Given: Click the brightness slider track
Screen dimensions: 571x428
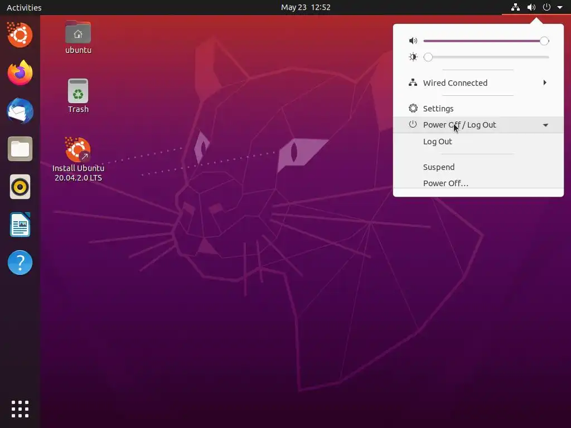Looking at the screenshot, I should (x=486, y=57).
